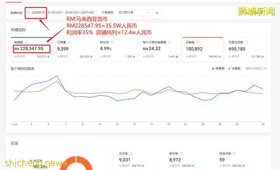Click help icon next to 销售额
This screenshot has height=170, width=280.
tap(26, 42)
